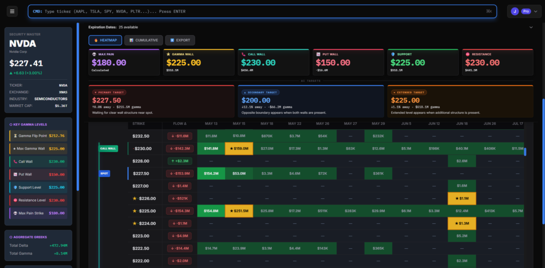Focus the ticker command input
Screen dimensions: 545x268
[x=262, y=12]
